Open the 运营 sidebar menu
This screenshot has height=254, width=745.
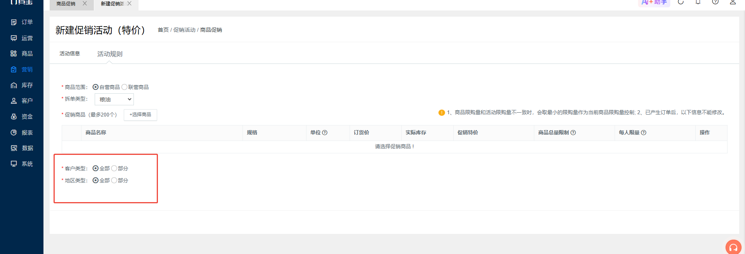pos(22,38)
